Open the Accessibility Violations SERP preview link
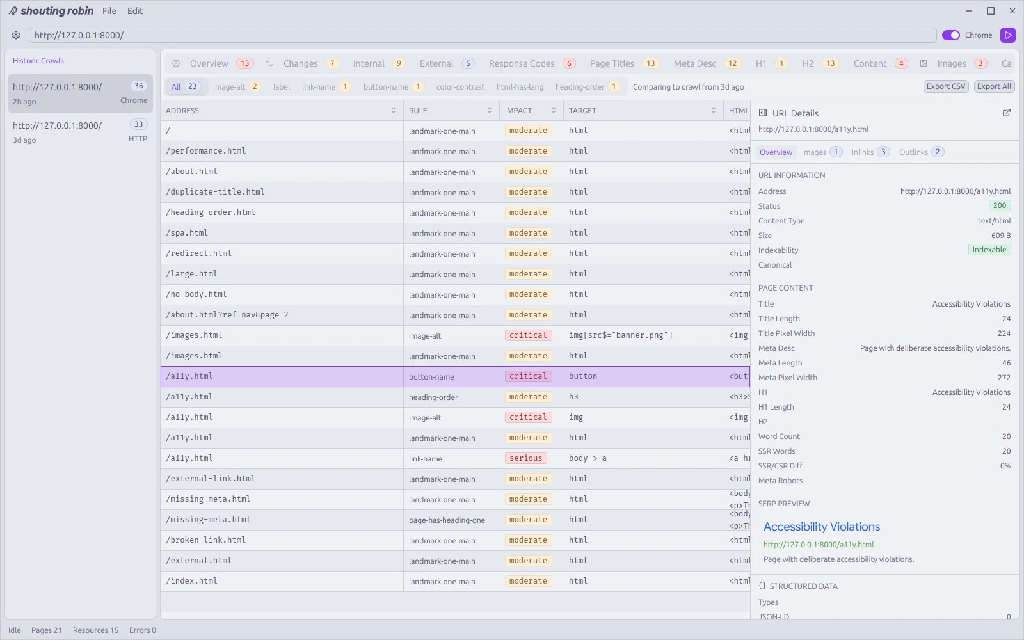The image size is (1024, 640). (x=822, y=527)
